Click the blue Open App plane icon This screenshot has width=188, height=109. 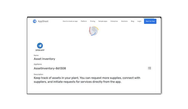pyautogui.click(x=40, y=46)
